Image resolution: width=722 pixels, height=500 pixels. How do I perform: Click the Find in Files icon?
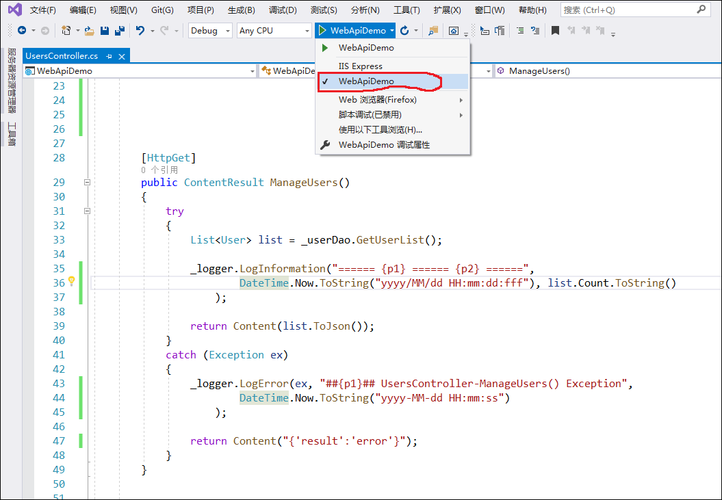(x=433, y=31)
